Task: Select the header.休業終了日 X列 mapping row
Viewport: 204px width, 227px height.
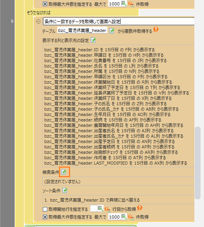Action: [108, 98]
